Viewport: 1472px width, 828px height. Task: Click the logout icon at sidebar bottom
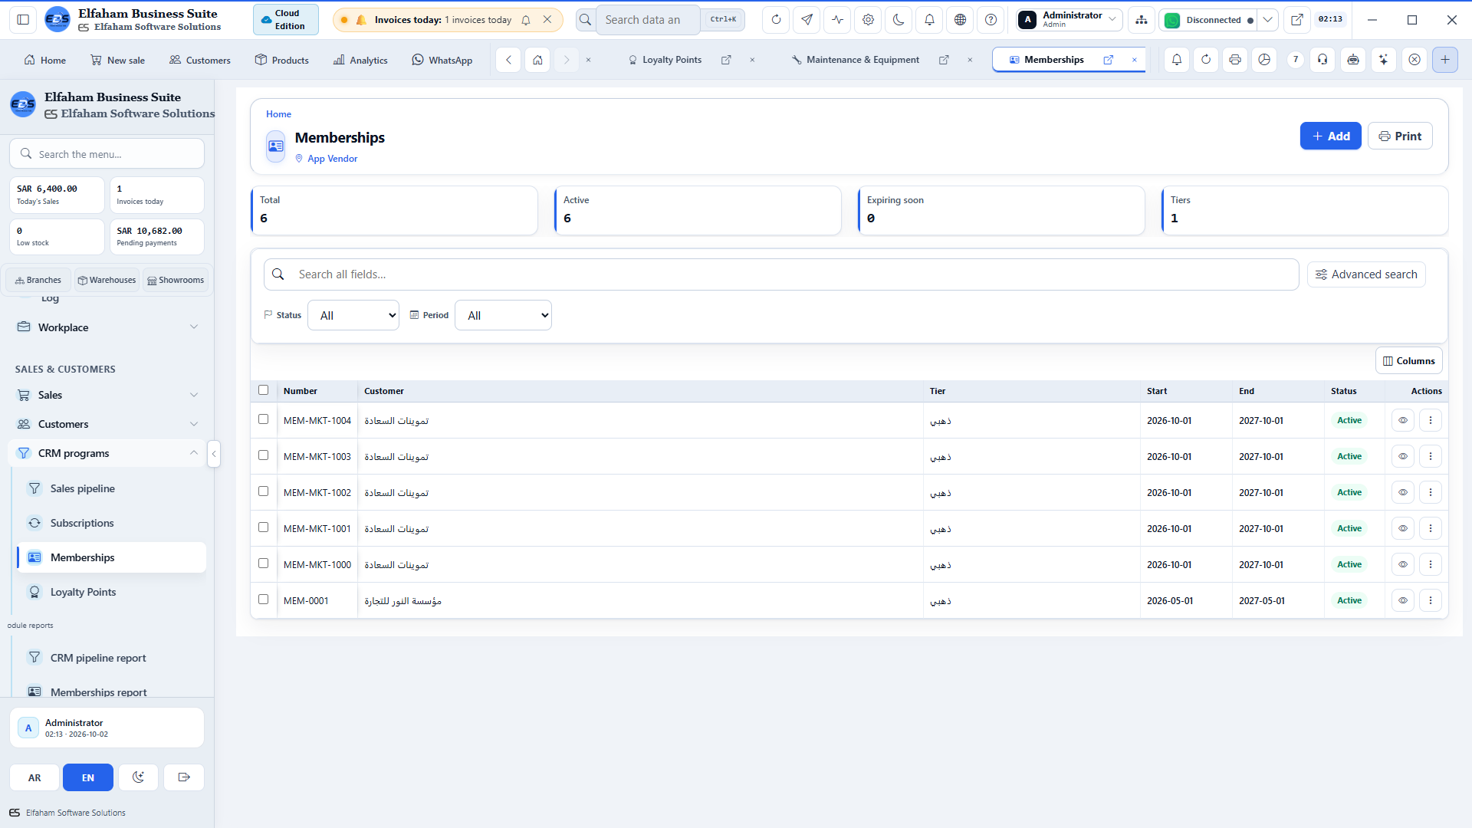pos(184,777)
